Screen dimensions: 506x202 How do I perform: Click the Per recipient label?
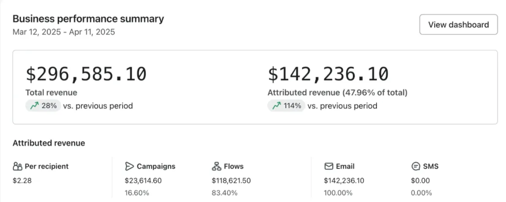point(46,166)
